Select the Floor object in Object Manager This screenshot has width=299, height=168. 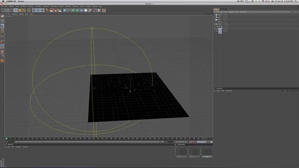[219, 20]
